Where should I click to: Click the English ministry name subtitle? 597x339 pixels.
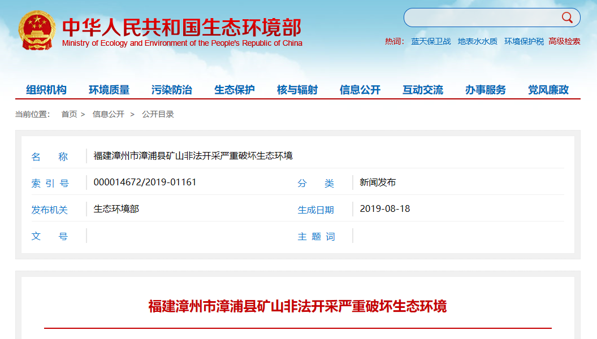182,43
